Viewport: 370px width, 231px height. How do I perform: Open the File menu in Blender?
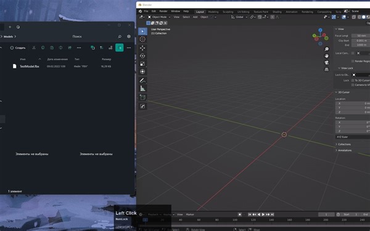tap(146, 11)
